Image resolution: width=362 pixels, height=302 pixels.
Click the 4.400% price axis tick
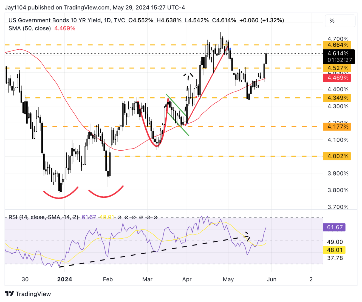click(338, 89)
